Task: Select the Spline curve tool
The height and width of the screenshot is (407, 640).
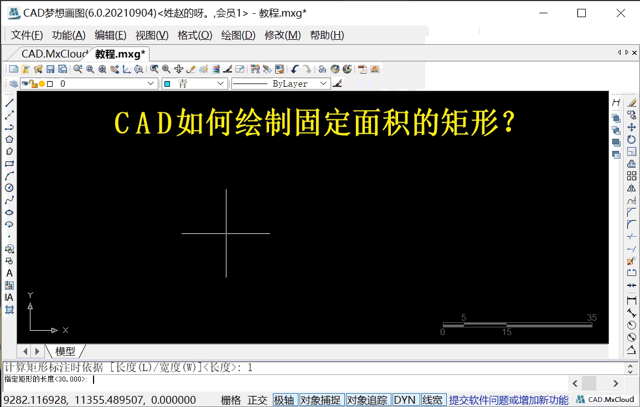Action: [x=9, y=200]
